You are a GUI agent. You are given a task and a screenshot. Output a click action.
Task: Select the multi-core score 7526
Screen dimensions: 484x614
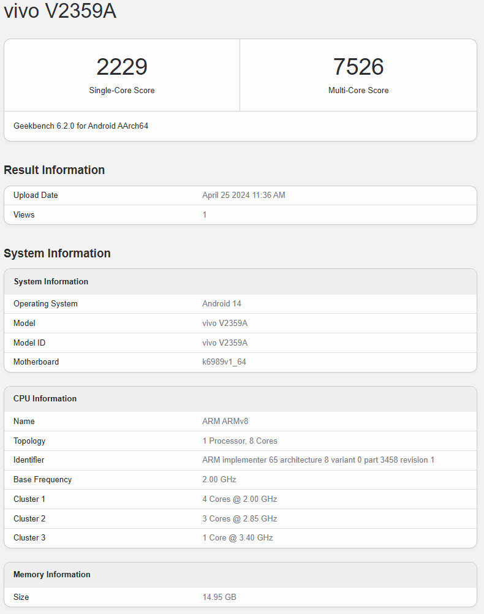358,67
